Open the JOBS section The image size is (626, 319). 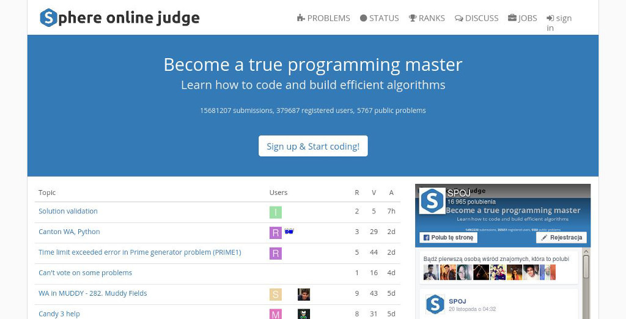(x=522, y=18)
